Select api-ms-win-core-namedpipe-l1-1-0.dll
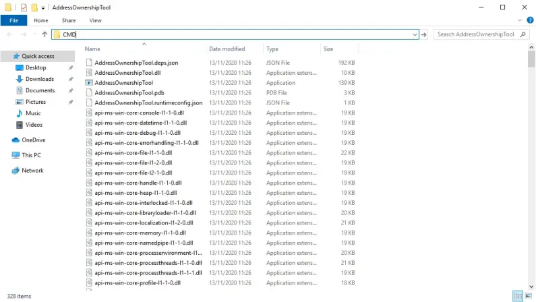 pos(144,243)
